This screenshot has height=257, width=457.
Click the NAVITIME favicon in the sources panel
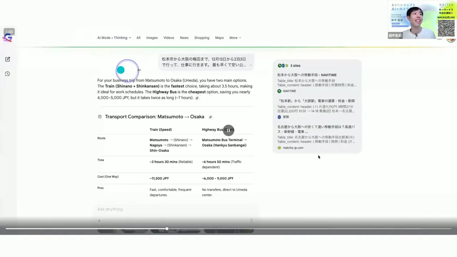click(x=279, y=91)
